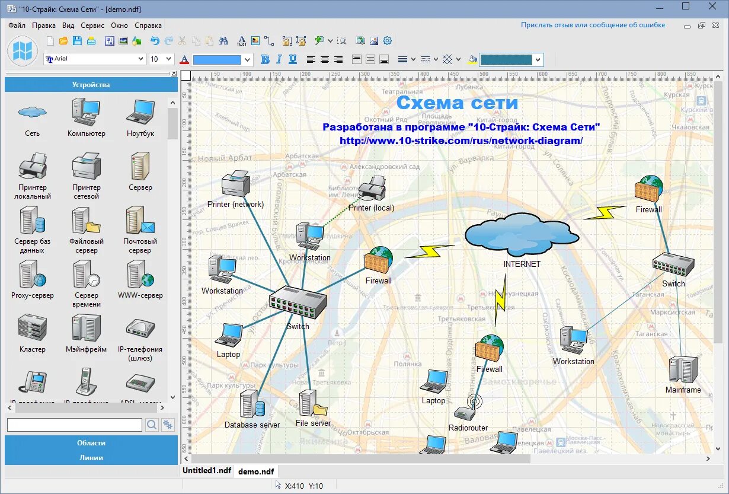Expand the Области panel section
The height and width of the screenshot is (494, 729).
pos(91,442)
